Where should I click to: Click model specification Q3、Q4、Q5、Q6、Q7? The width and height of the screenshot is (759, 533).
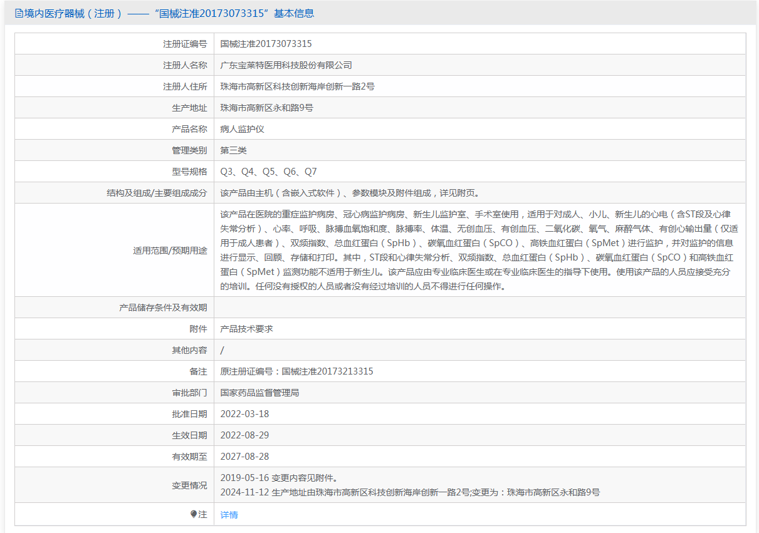pyautogui.click(x=269, y=172)
